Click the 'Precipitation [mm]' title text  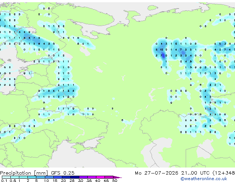tap(24, 173)
